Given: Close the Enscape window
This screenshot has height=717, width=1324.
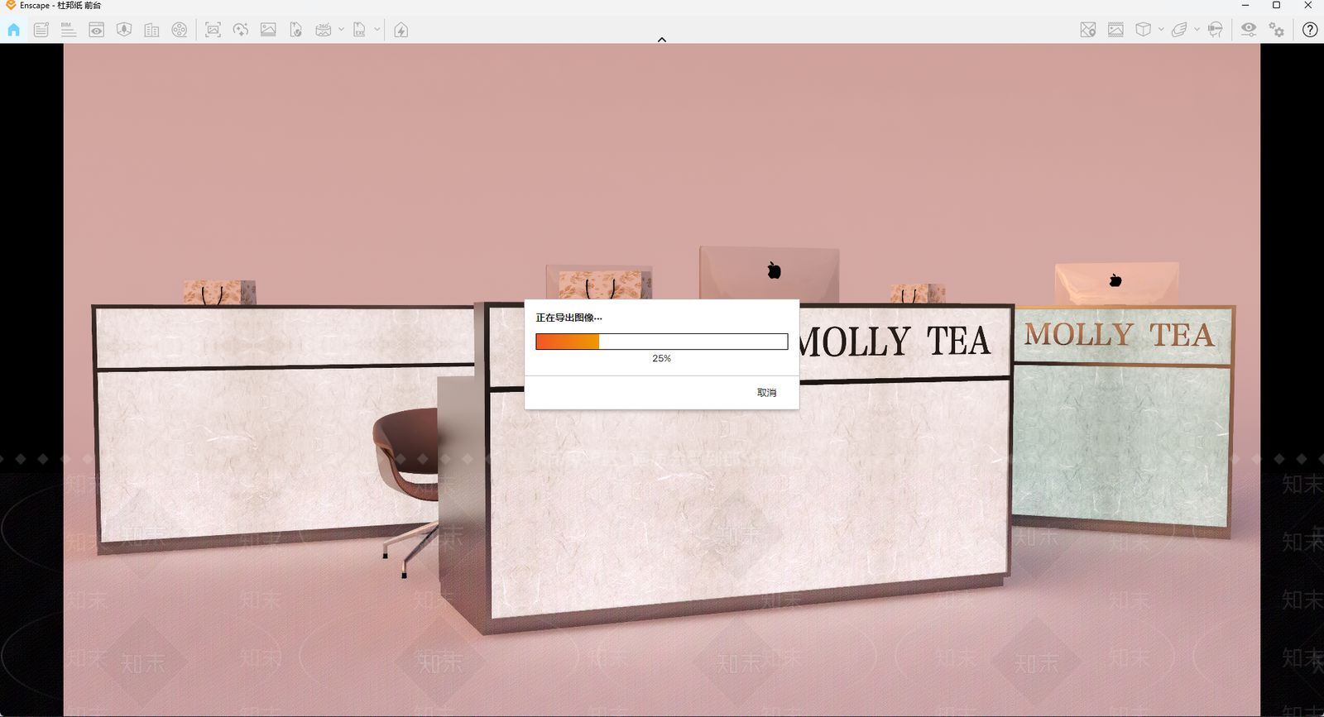Looking at the screenshot, I should 1308,6.
